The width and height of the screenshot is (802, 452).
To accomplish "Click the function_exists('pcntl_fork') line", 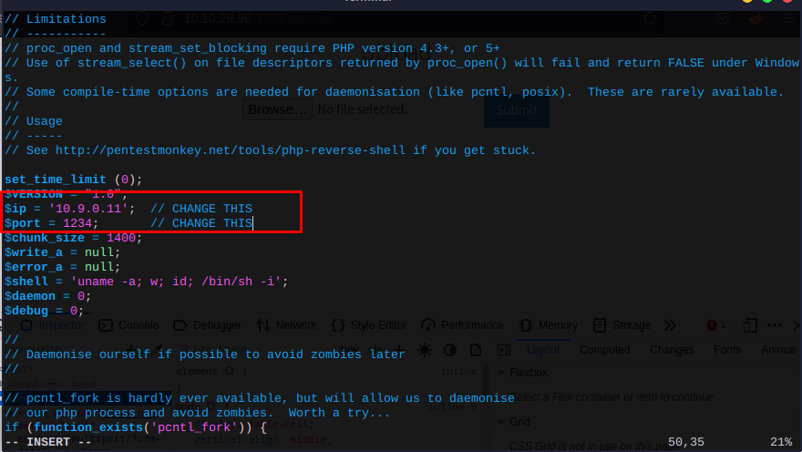I will [x=136, y=427].
